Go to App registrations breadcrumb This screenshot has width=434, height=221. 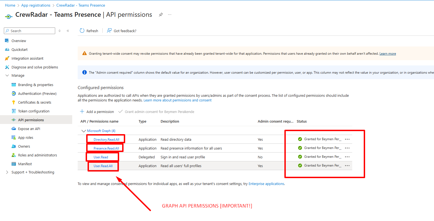[x=36, y=5]
